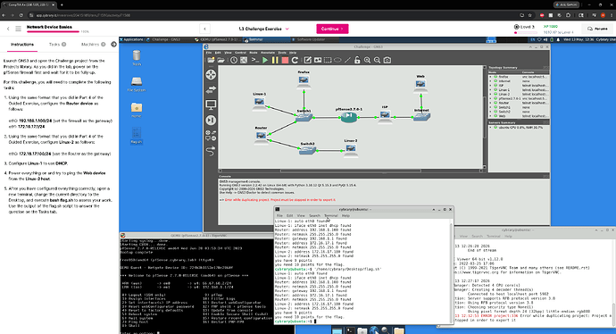Open the Forums button

(596, 29)
